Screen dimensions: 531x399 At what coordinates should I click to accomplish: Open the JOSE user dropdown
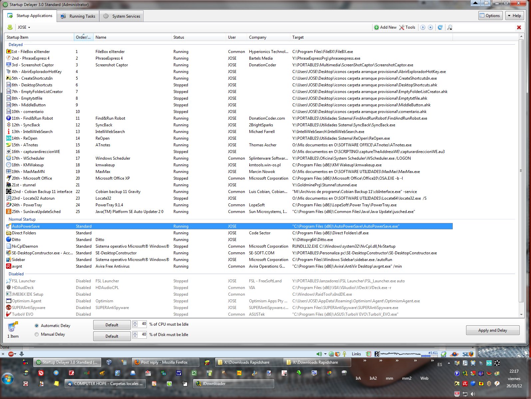(x=24, y=27)
